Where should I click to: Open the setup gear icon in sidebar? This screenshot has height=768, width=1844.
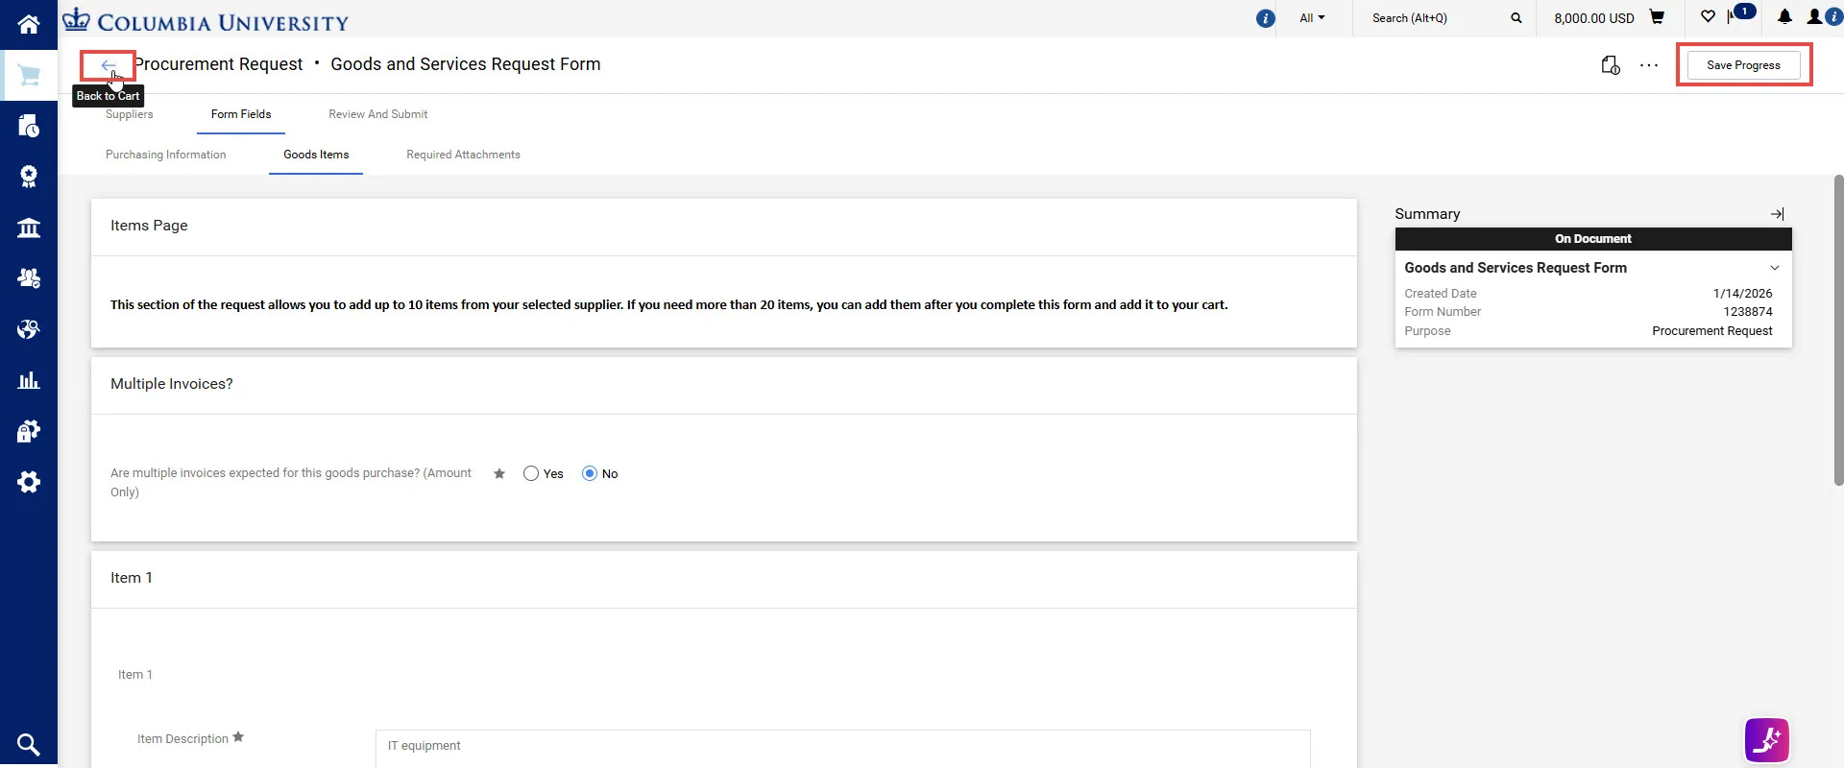[x=29, y=482]
